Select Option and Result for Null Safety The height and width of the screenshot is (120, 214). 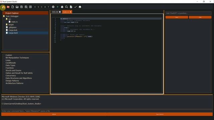coord(19,73)
